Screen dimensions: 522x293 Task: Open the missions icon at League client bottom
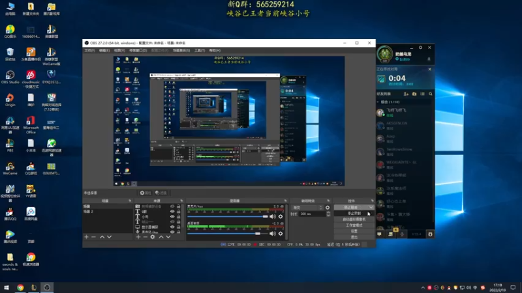[390, 234]
